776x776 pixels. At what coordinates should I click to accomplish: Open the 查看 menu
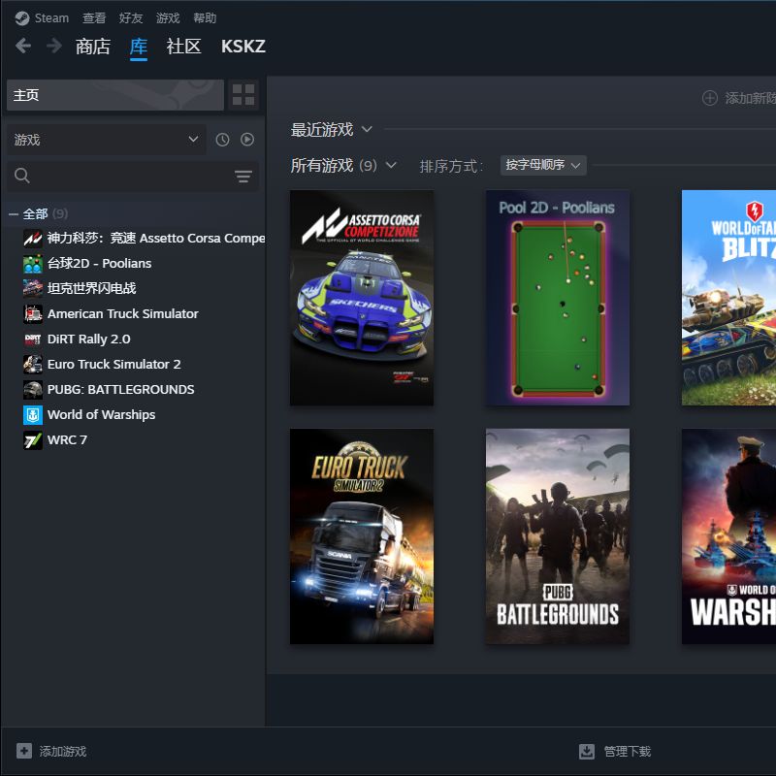(94, 18)
